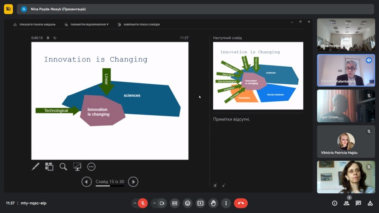The height and width of the screenshot is (213, 379).
Task: Advance to the next slide arrow
Action: (133, 182)
